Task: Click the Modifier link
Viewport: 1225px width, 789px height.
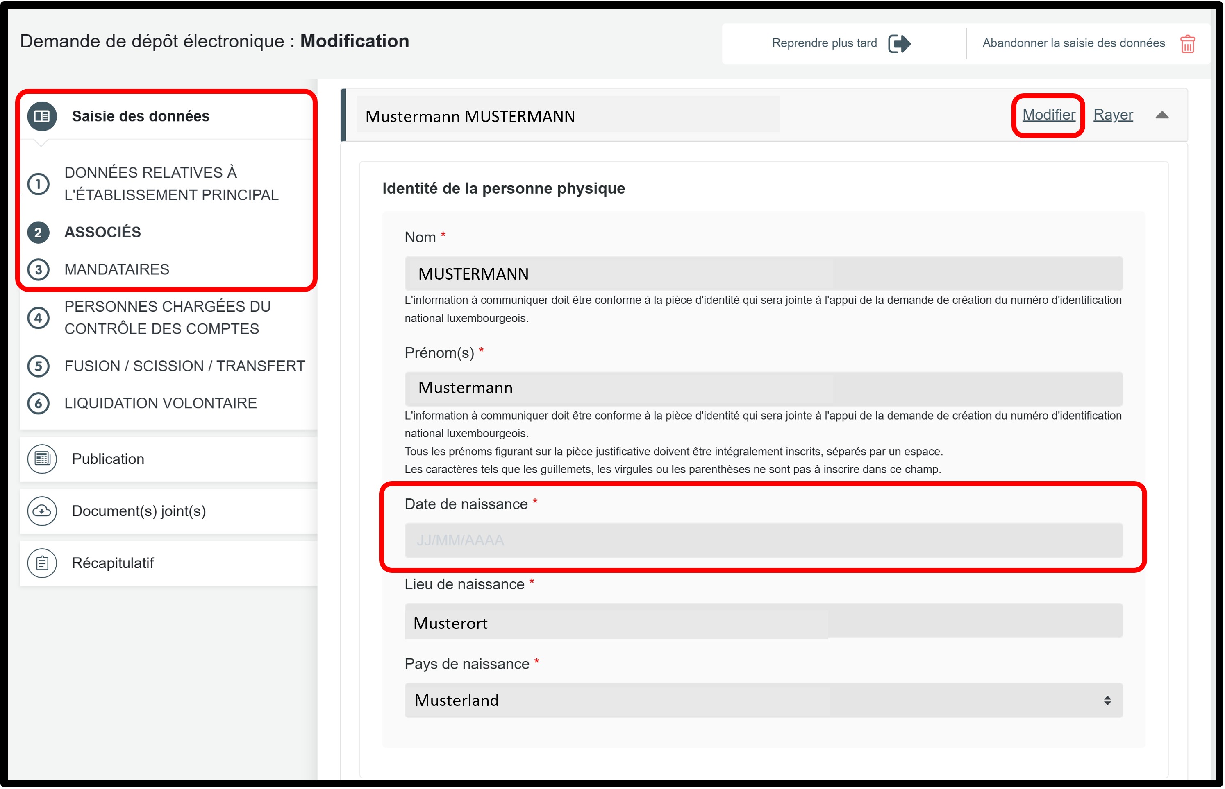Action: [x=1050, y=115]
